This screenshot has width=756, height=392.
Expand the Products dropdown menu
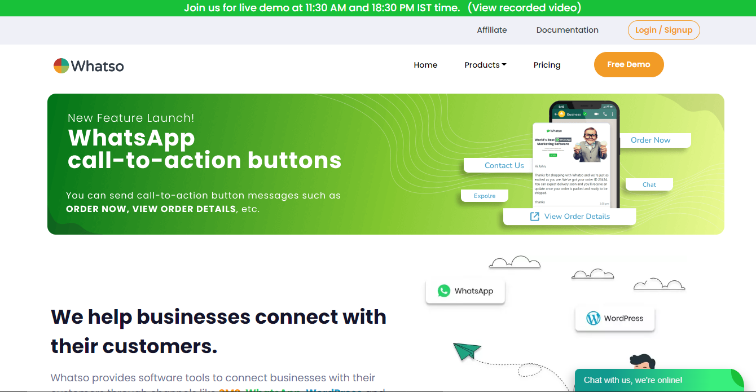tap(485, 65)
